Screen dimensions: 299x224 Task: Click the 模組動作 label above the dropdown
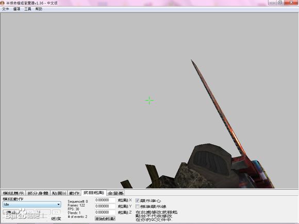(13, 199)
